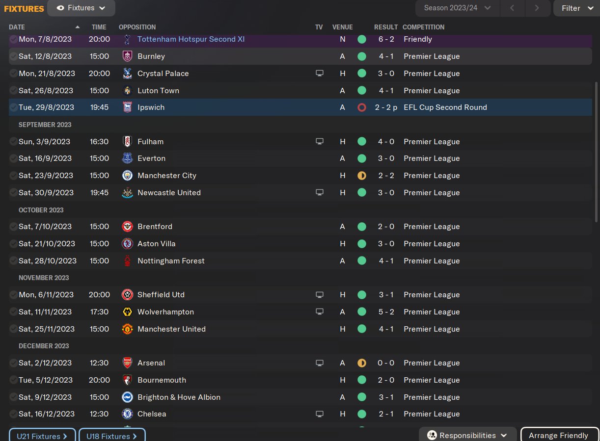This screenshot has width=600, height=441.
Task: Click the TV icon on Fulham row
Action: click(320, 142)
